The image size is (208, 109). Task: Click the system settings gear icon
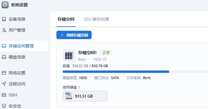(5, 5)
